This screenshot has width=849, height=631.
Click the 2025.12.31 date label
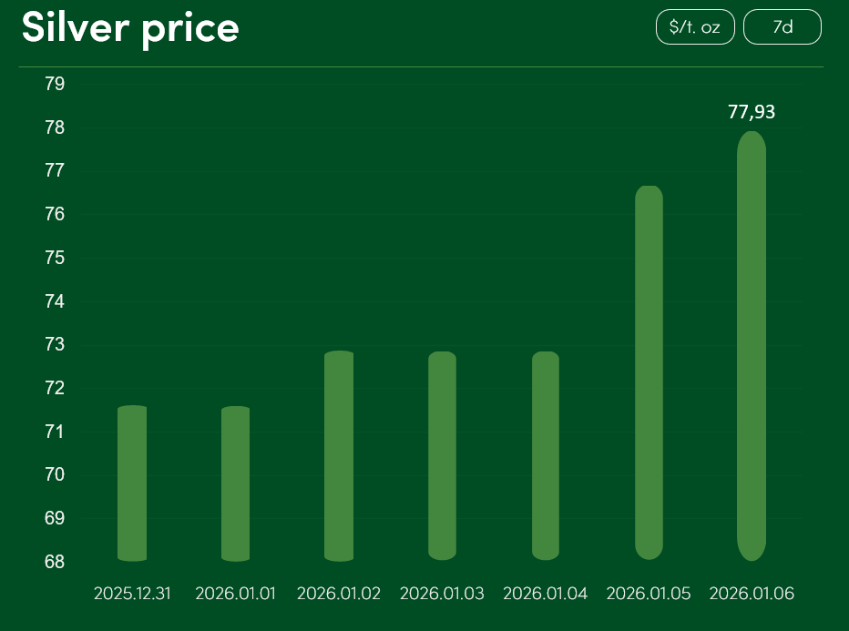[x=132, y=594]
